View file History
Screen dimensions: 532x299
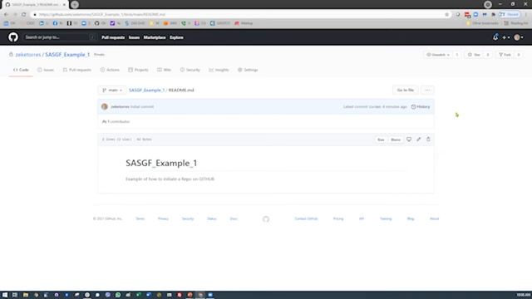[421, 107]
